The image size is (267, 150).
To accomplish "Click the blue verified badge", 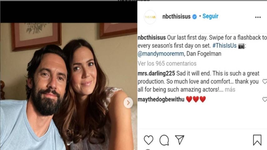I will coord(195,17).
